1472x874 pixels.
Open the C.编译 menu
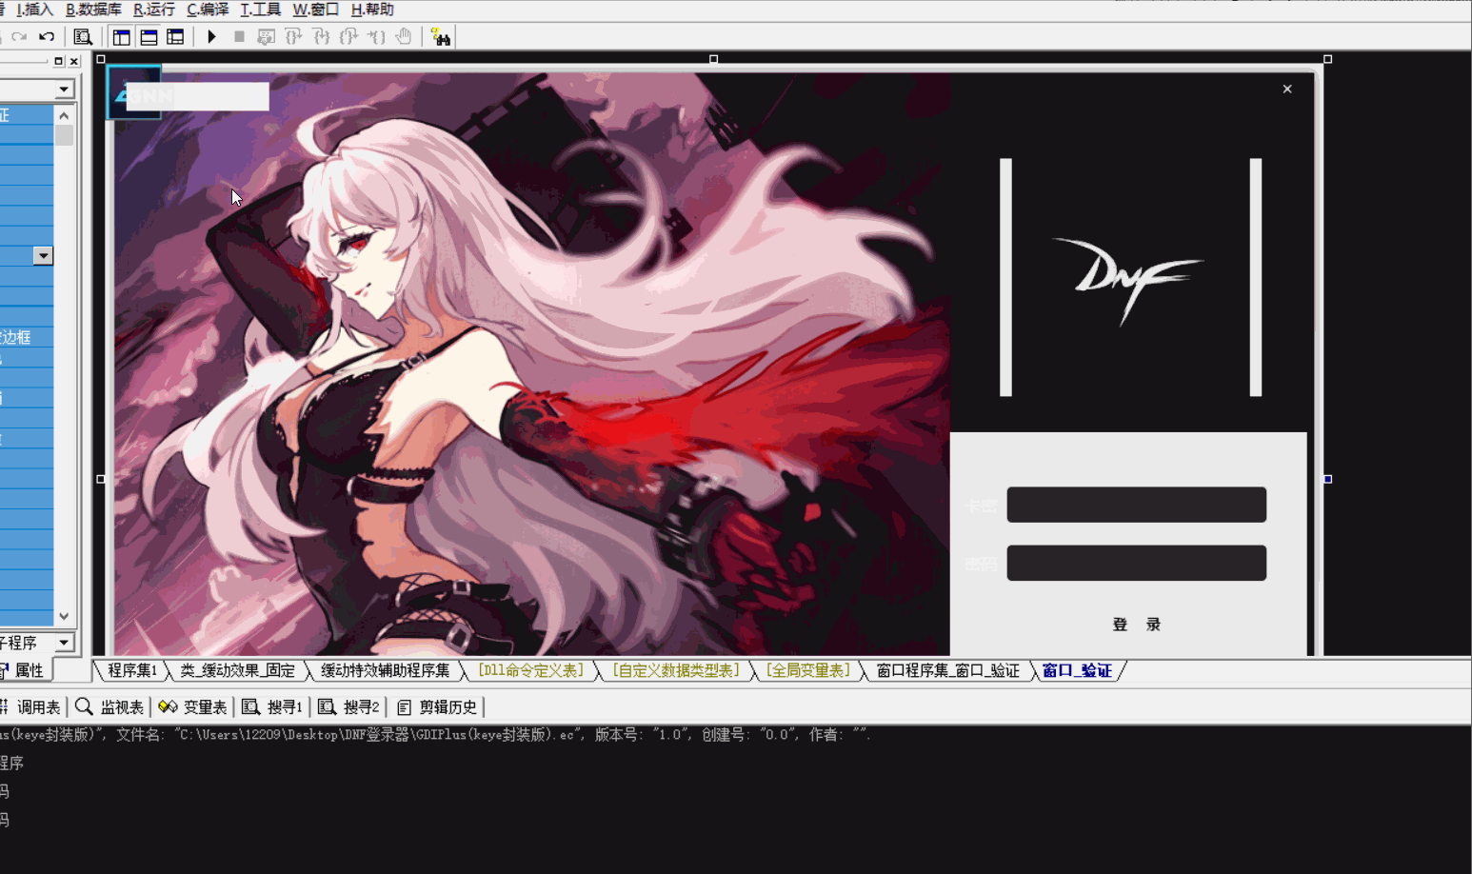click(208, 10)
